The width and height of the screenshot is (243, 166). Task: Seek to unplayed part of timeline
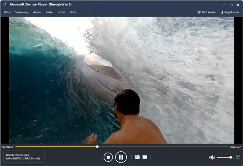coord(163,147)
